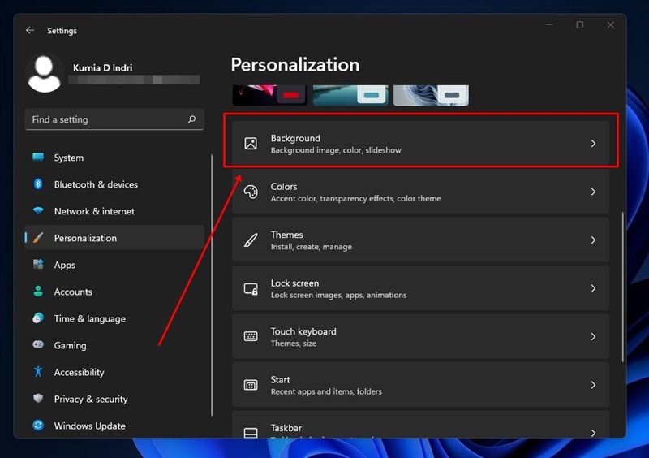Viewport: 649px width, 458px height.
Task: Minimize the Settings window
Action: [549, 25]
